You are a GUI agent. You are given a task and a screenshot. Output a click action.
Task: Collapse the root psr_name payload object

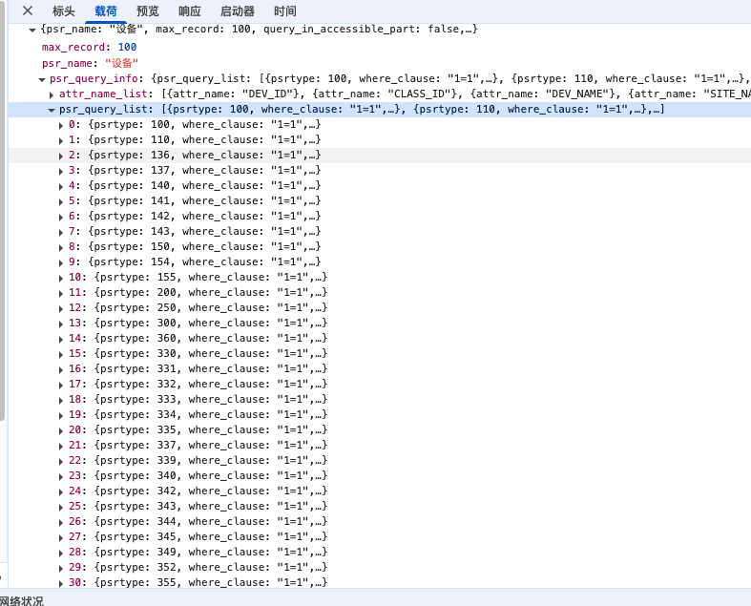[x=32, y=30]
